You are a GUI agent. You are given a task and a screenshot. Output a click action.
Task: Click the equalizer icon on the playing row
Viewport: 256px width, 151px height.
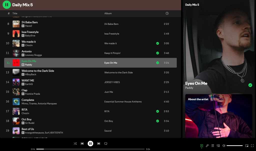click(8, 63)
